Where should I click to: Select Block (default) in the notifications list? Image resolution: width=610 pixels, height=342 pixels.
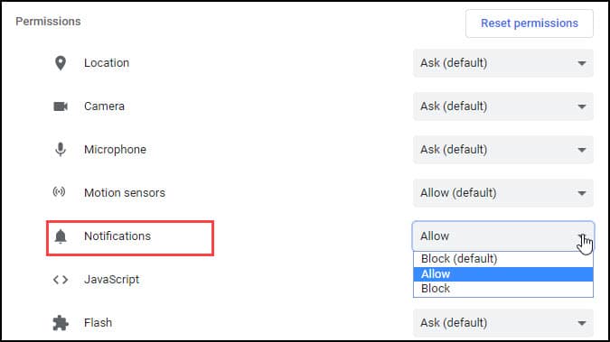click(503, 259)
